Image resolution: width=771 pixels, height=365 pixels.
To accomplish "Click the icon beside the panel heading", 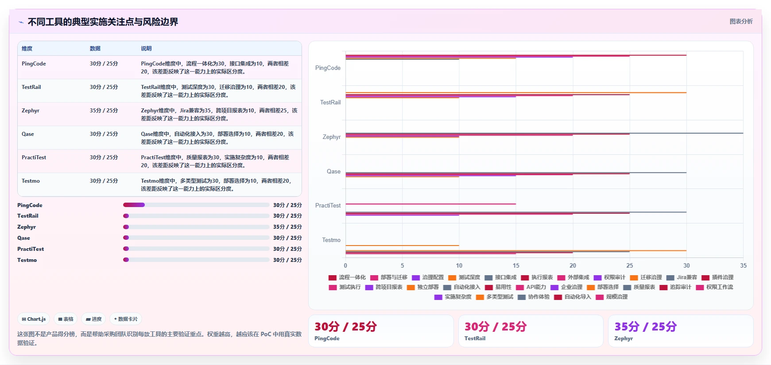I will [x=21, y=22].
